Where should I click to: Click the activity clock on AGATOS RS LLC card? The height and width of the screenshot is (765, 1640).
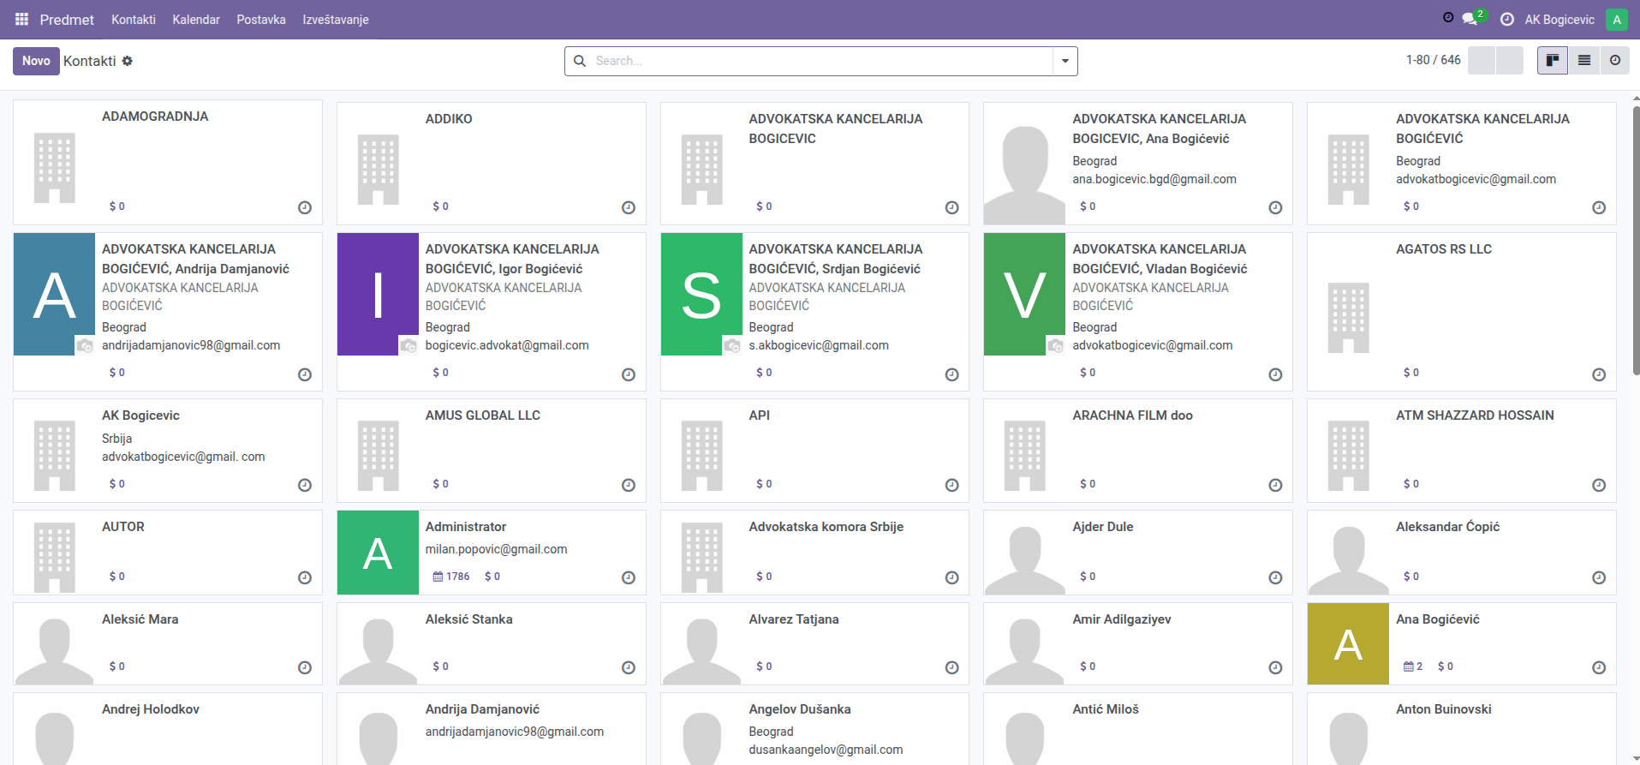1598,374
